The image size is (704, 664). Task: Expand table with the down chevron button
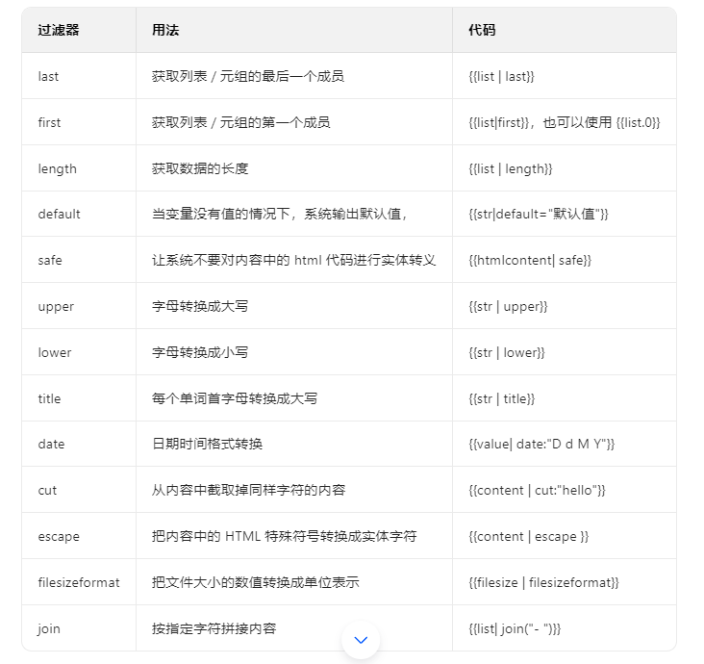[361, 640]
